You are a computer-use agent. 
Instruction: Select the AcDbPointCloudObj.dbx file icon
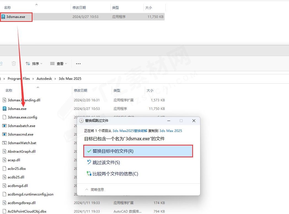[x=4, y=212]
